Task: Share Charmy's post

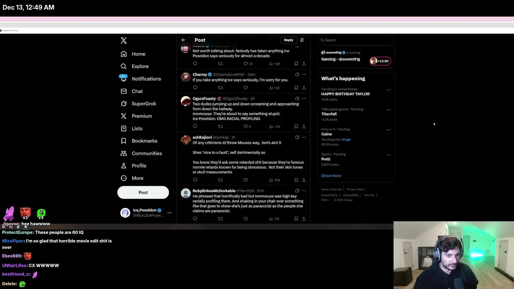Action: (304, 88)
